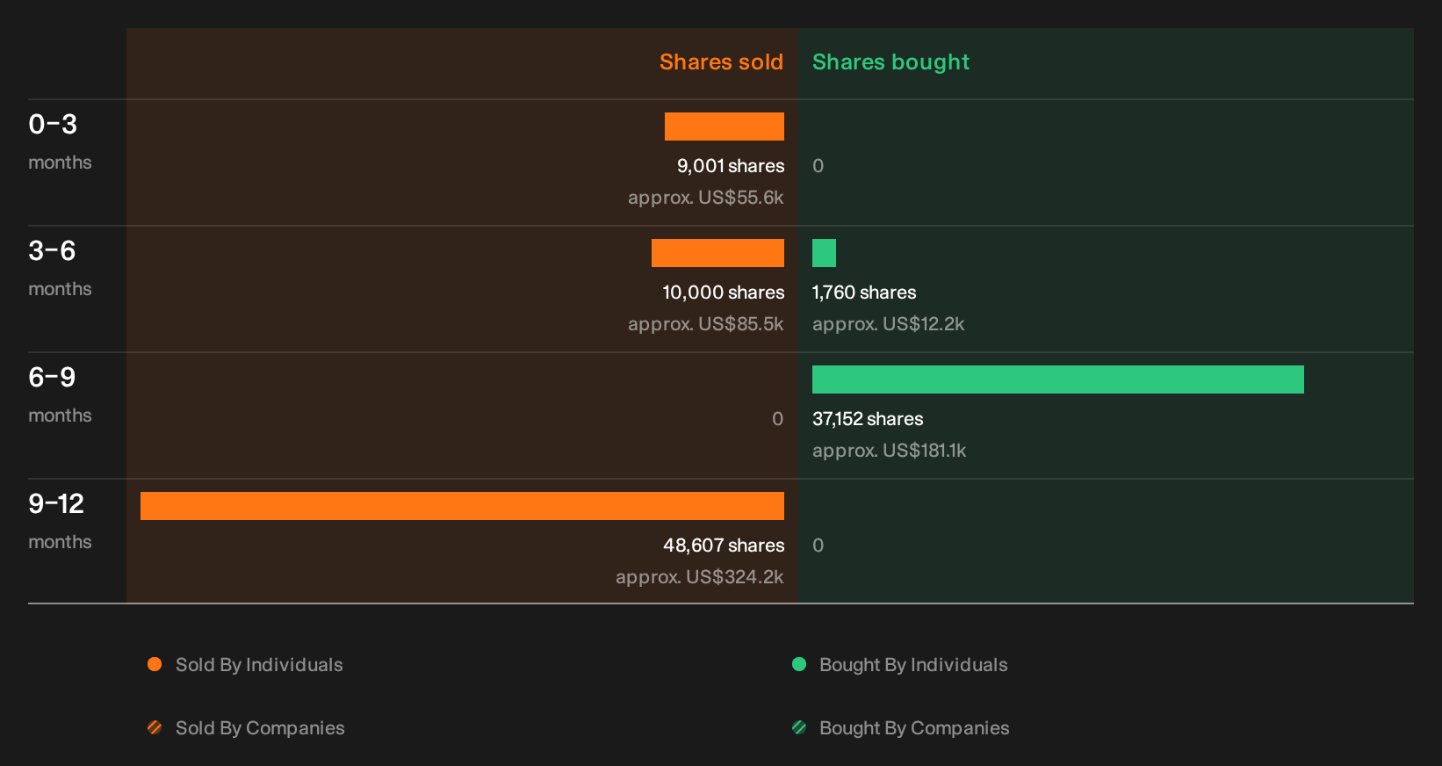Viewport: 1442px width, 766px height.
Task: Click the orange 0-3 months sold bar
Action: point(725,126)
